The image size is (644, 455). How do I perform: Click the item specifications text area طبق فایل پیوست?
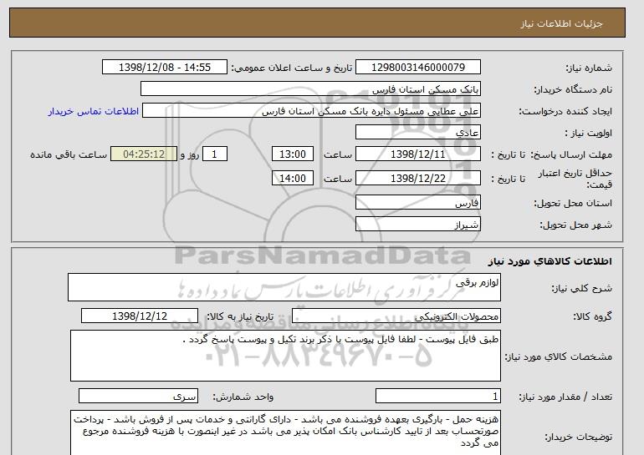(285, 356)
